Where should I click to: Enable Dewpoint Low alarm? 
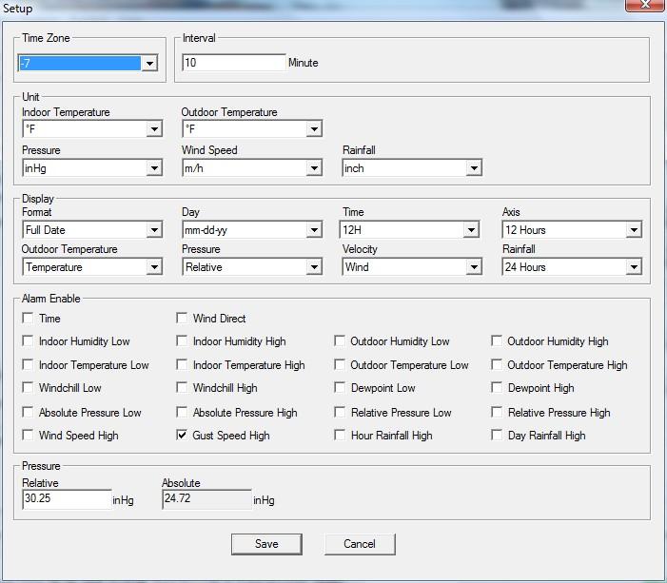click(x=340, y=388)
